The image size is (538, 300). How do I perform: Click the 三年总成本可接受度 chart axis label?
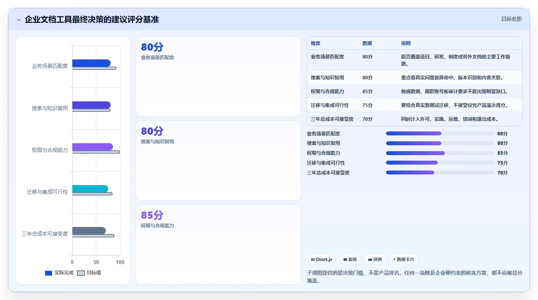[x=45, y=234]
